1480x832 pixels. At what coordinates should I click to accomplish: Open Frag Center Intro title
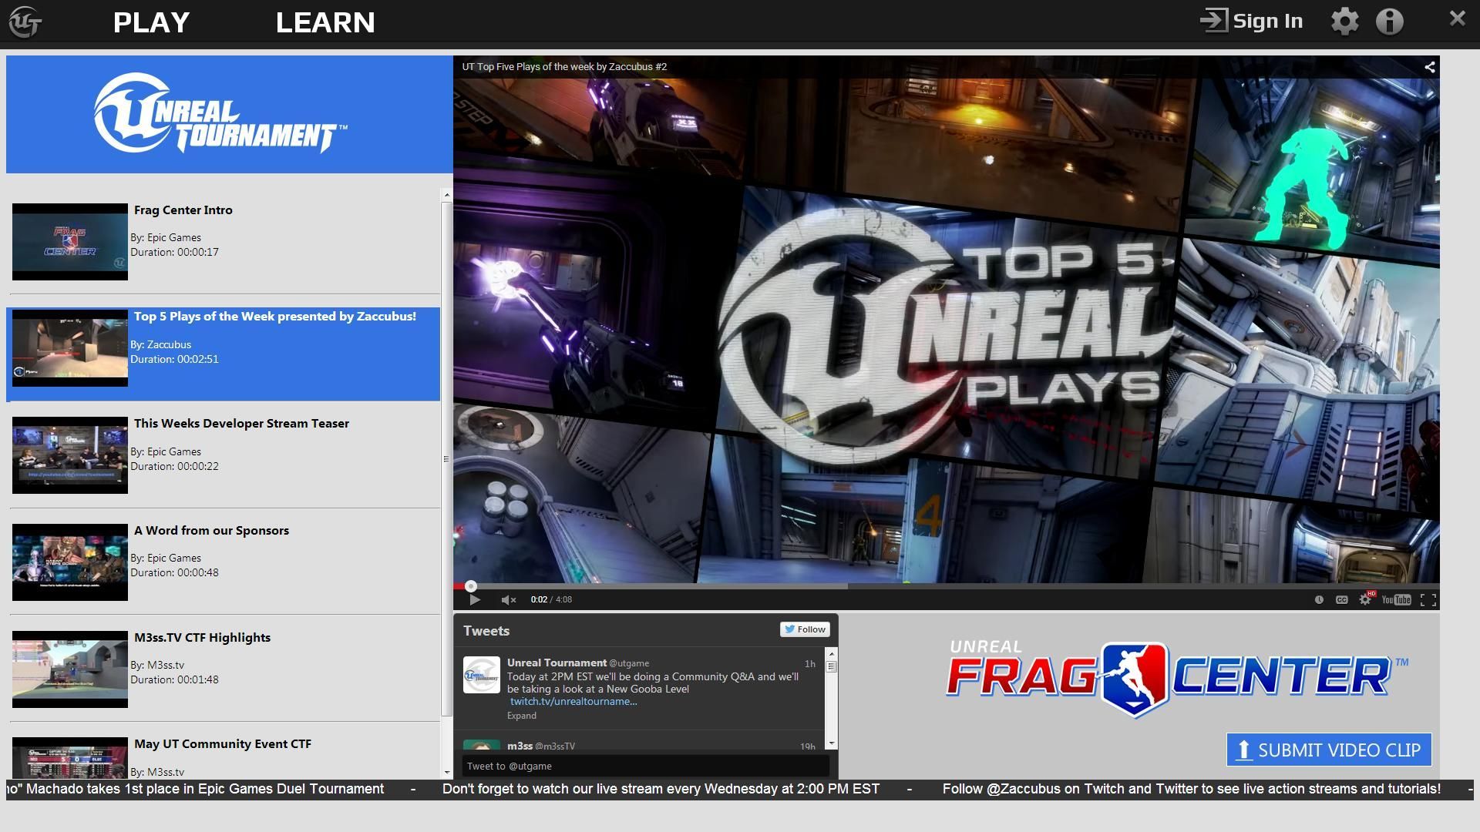tap(183, 210)
